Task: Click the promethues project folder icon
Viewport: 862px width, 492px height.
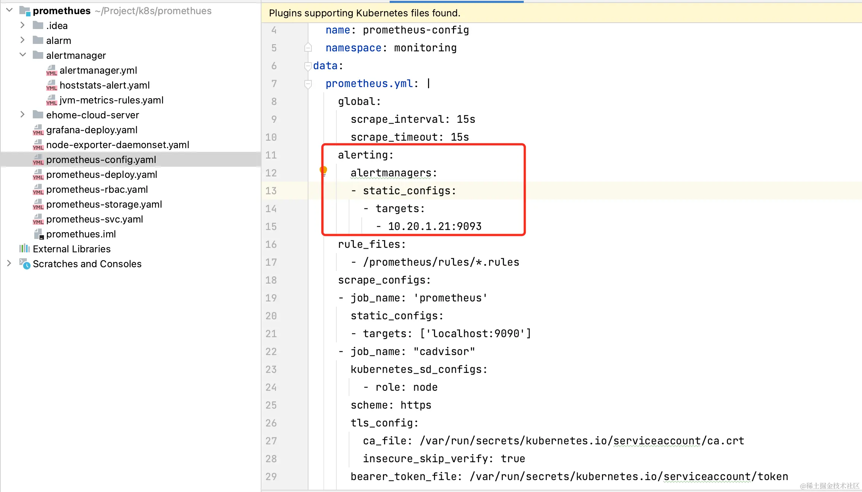Action: 25,11
